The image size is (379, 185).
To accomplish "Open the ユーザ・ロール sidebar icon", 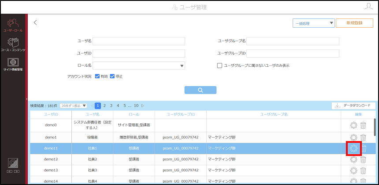I will (13, 26).
